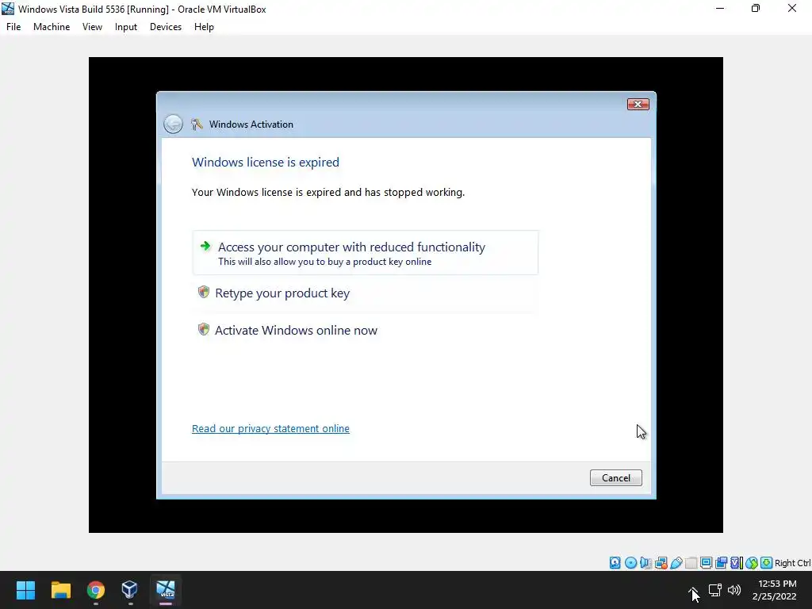812x609 pixels.
Task: Open the Help menu
Action: (204, 27)
